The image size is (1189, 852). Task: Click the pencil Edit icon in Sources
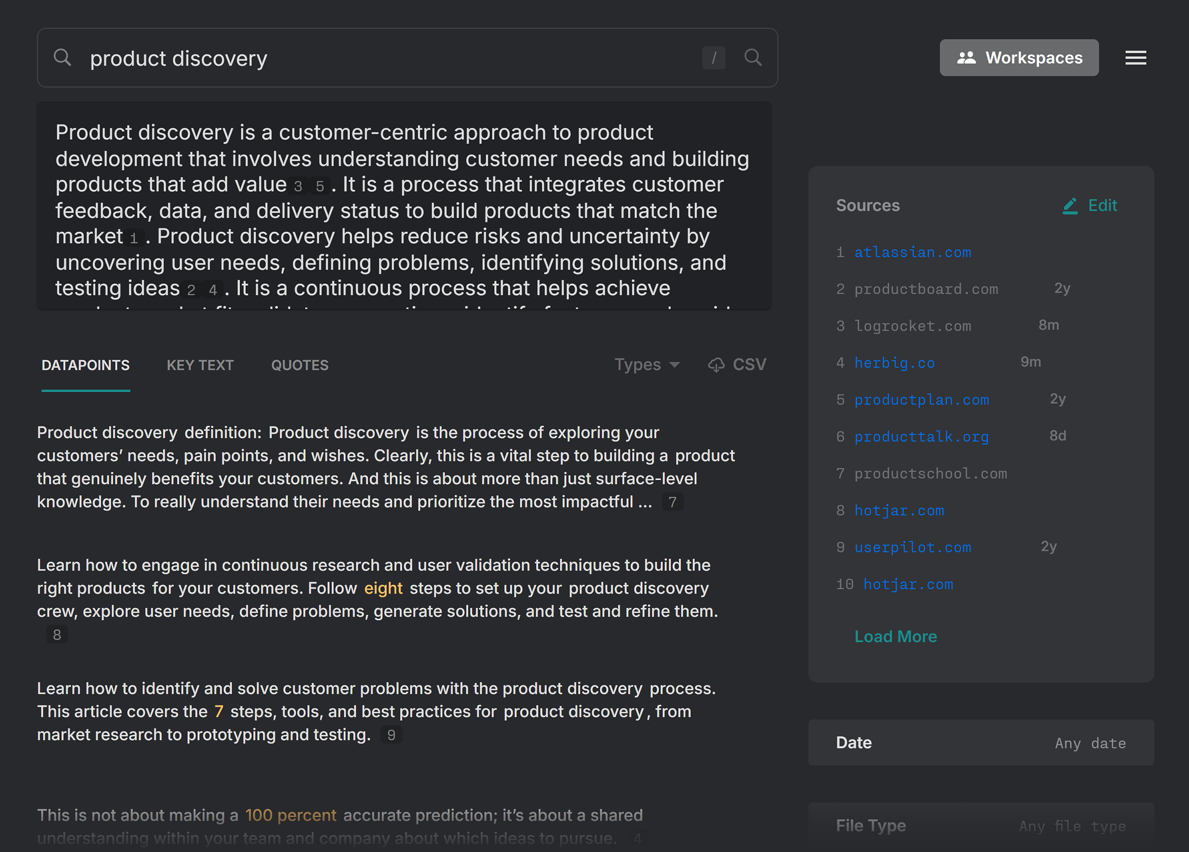click(x=1070, y=206)
